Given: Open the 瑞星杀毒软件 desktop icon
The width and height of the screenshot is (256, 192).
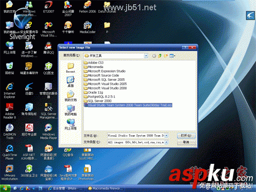Looking at the screenshot, I should coord(29,68).
